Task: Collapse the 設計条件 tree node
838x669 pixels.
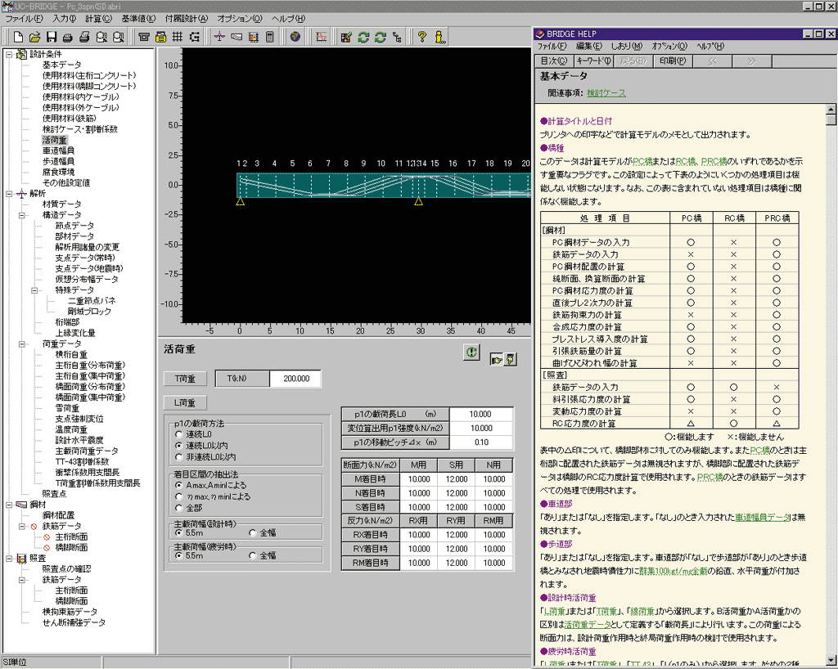Action: pos(9,55)
